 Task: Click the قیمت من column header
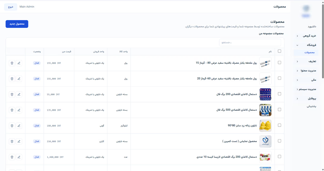[x=67, y=51]
